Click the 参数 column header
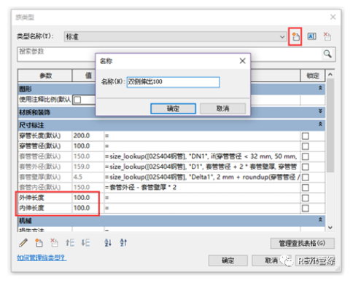 45,76
